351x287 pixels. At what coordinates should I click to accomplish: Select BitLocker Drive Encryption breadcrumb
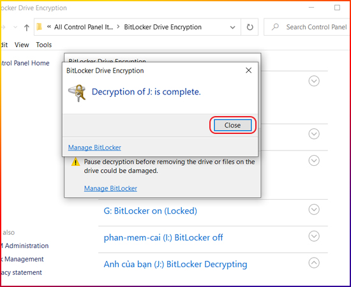[163, 27]
